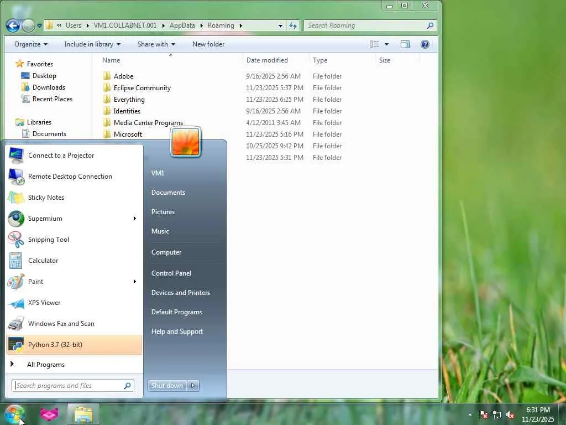Click the network tray icon
Viewport: 566px width, 425px height.
pyautogui.click(x=497, y=415)
